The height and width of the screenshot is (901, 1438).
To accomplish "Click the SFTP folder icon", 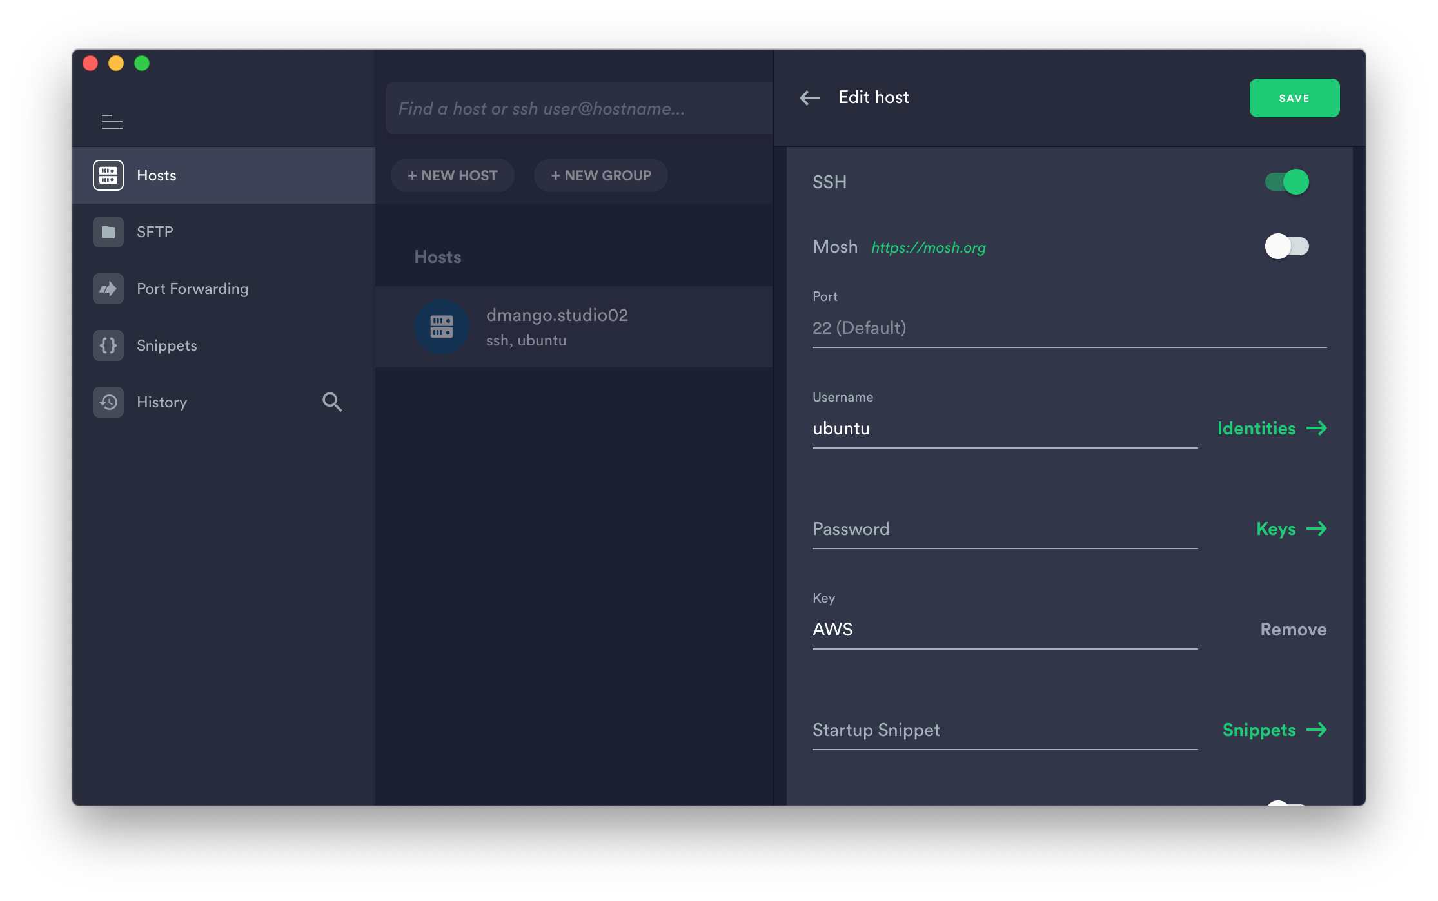I will pos(108,232).
